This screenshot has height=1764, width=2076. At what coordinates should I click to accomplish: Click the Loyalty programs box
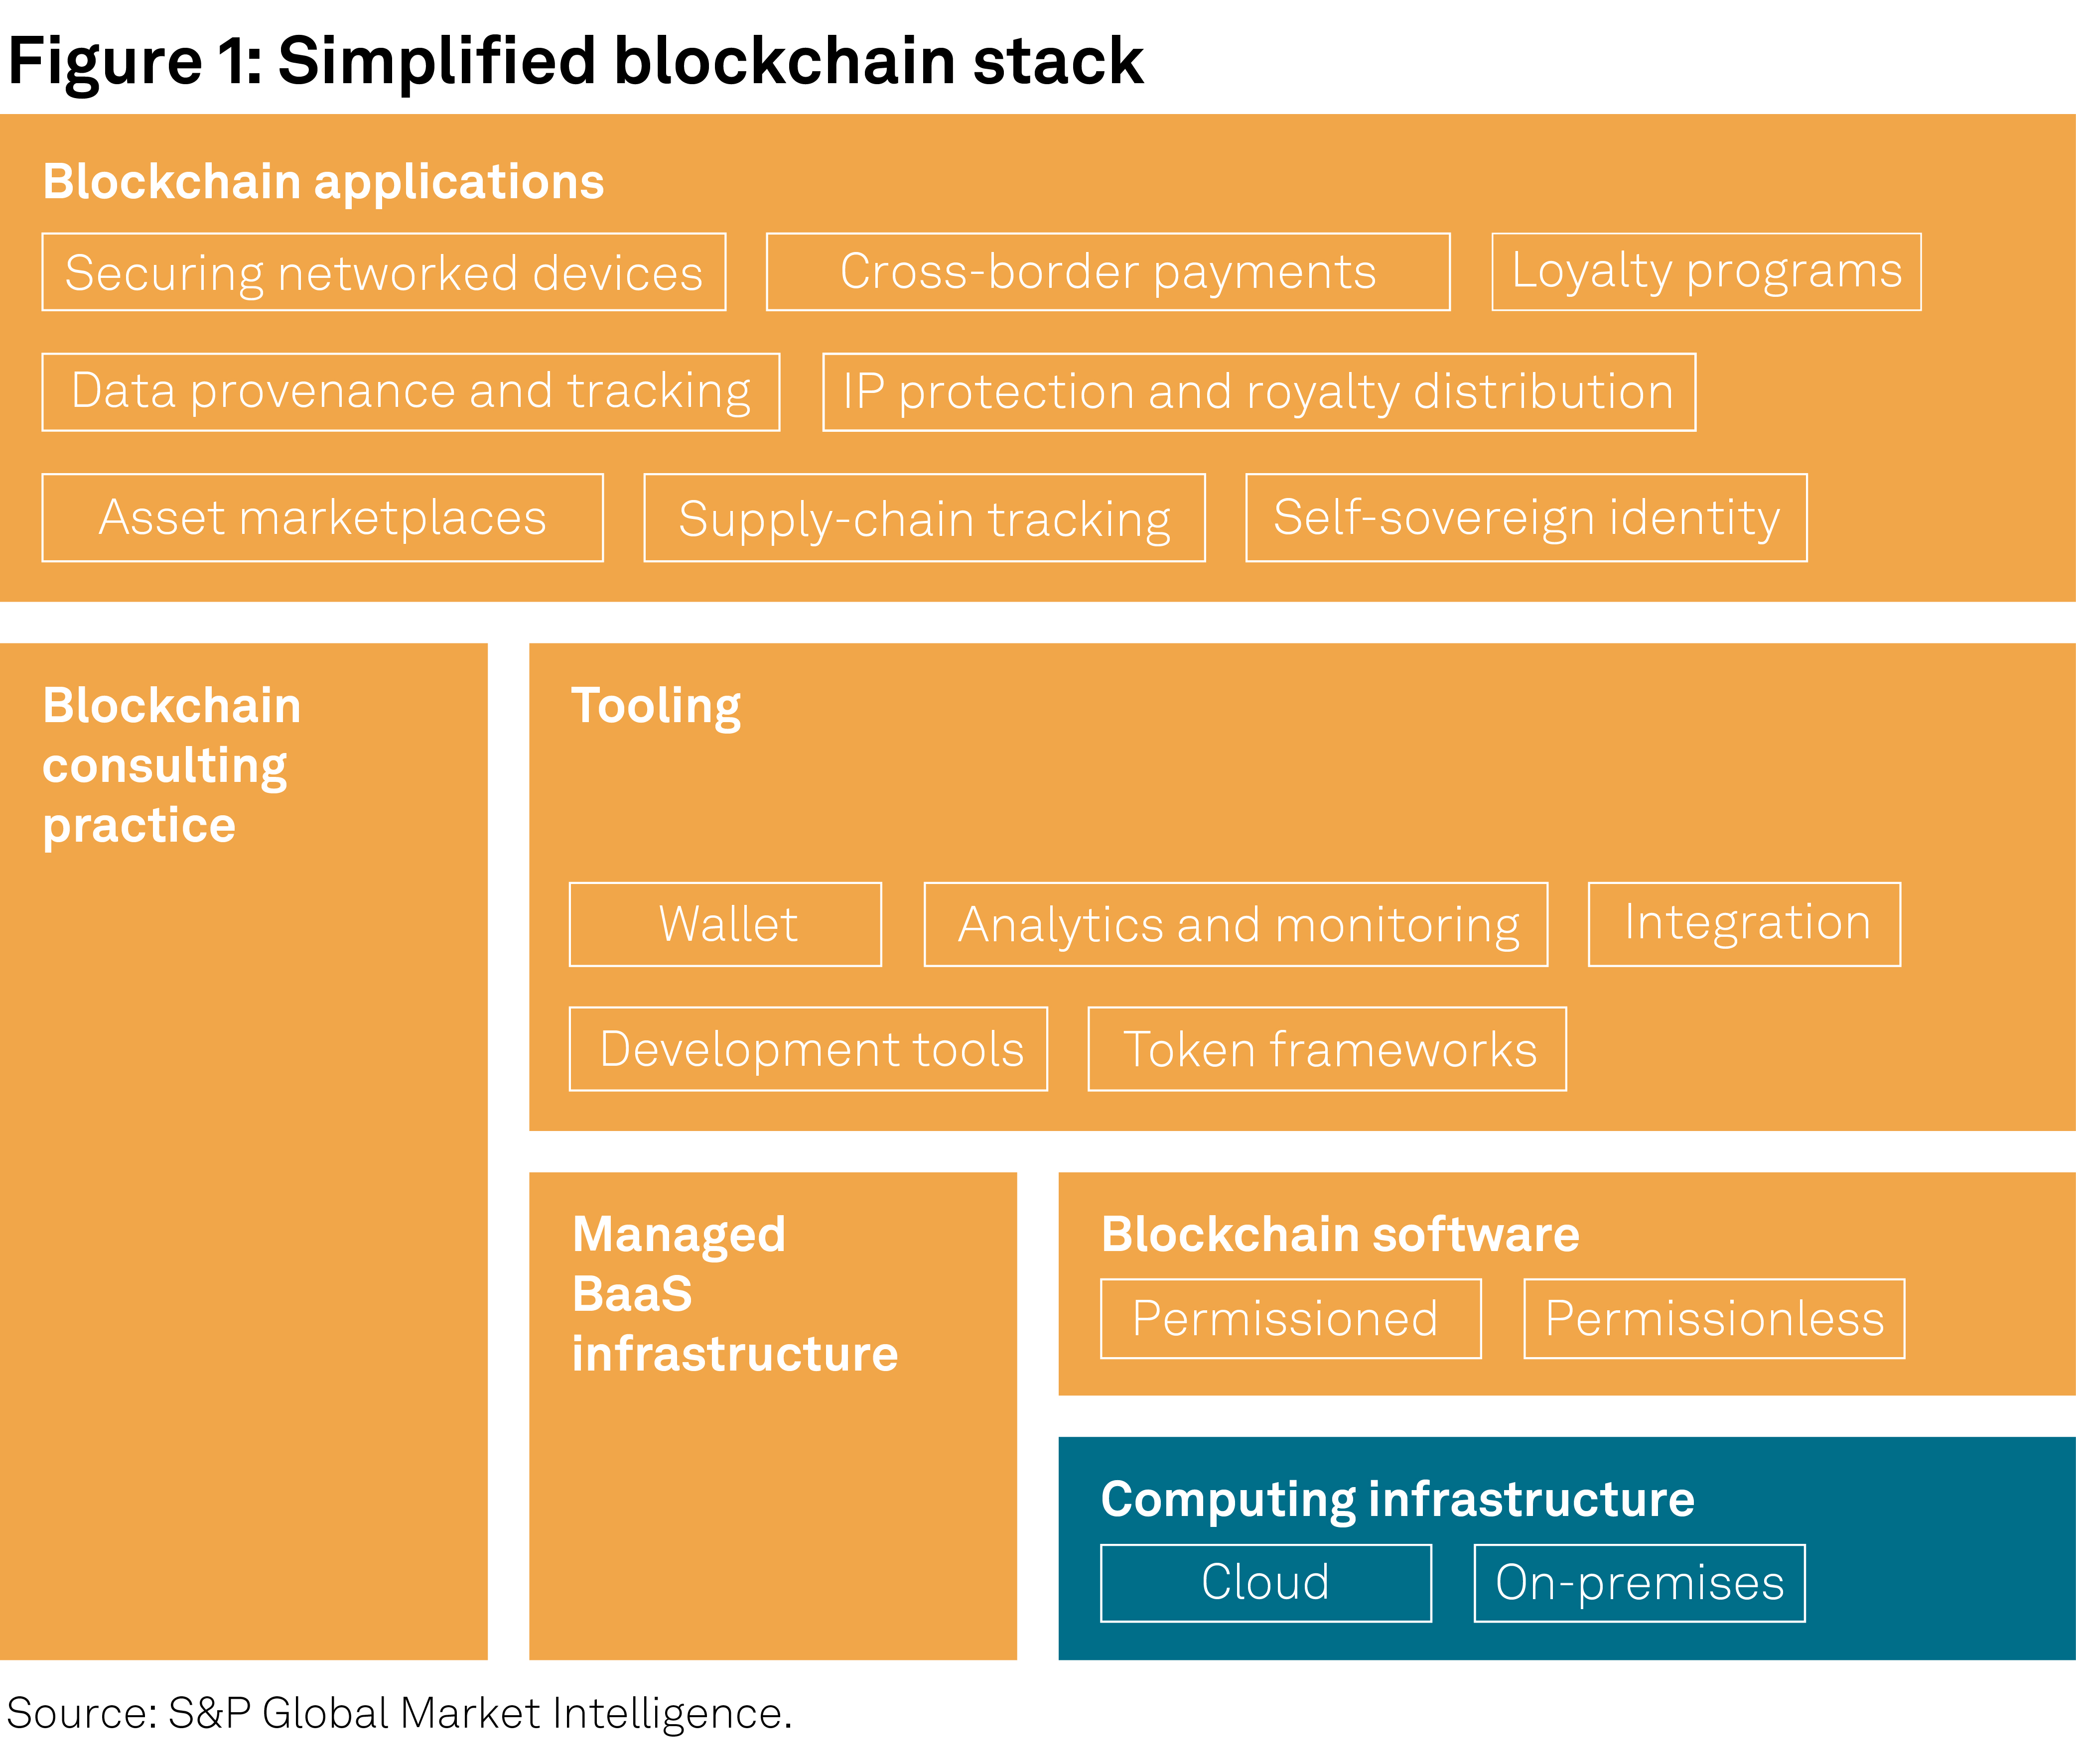click(x=1706, y=272)
